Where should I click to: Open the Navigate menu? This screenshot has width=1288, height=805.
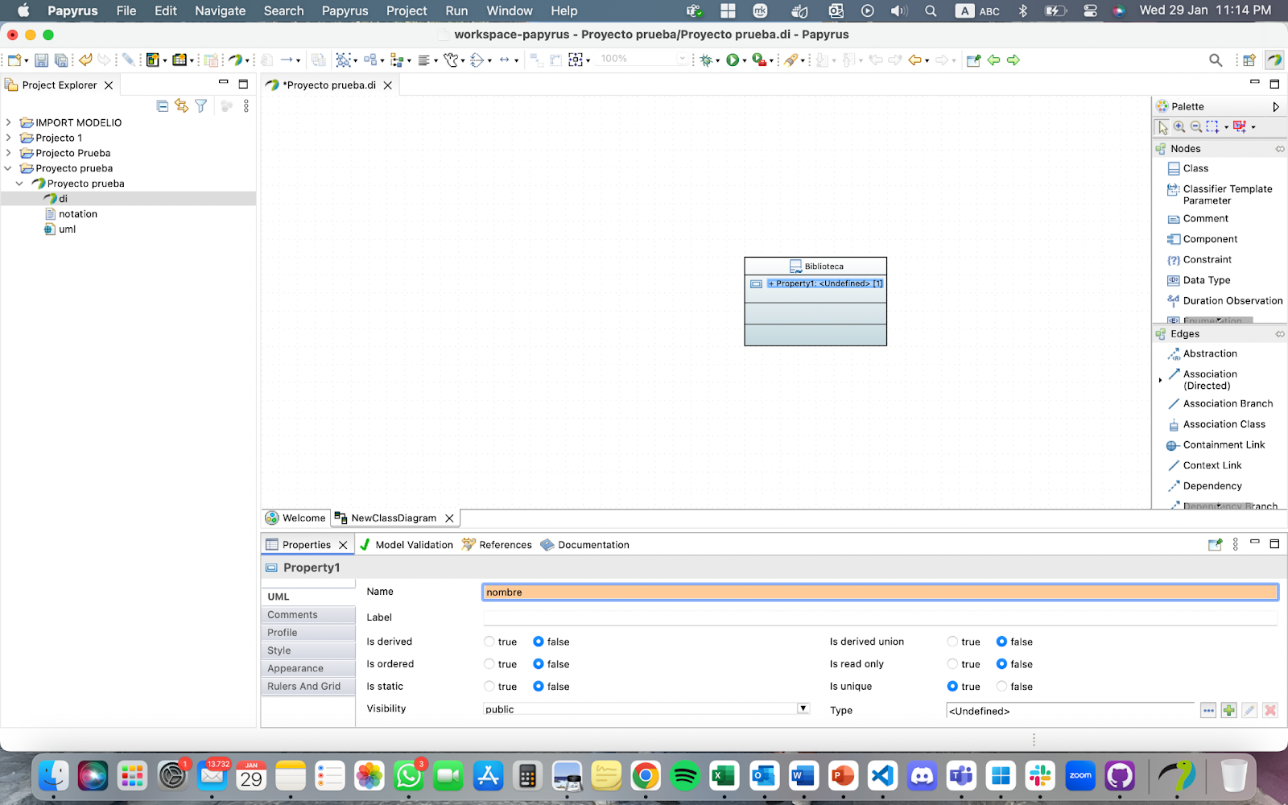point(220,10)
